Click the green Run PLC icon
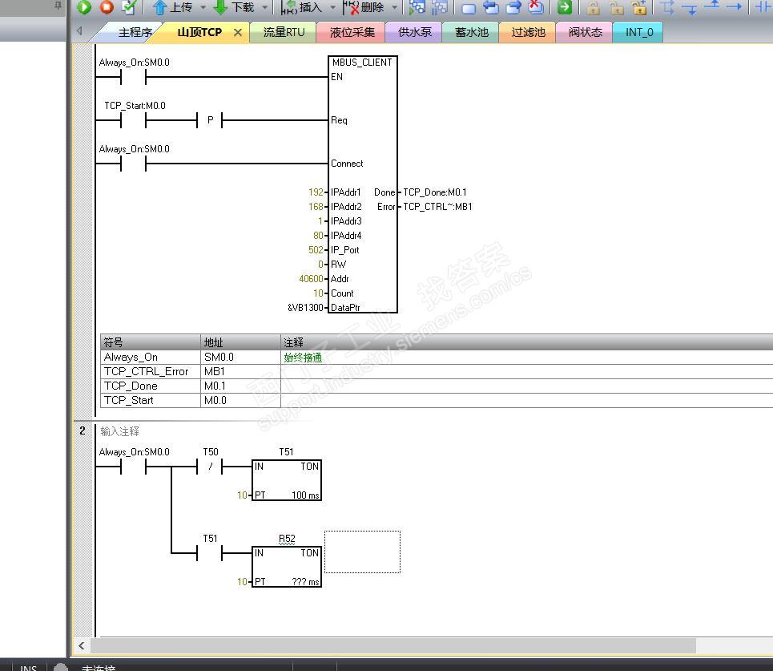 pos(84,7)
